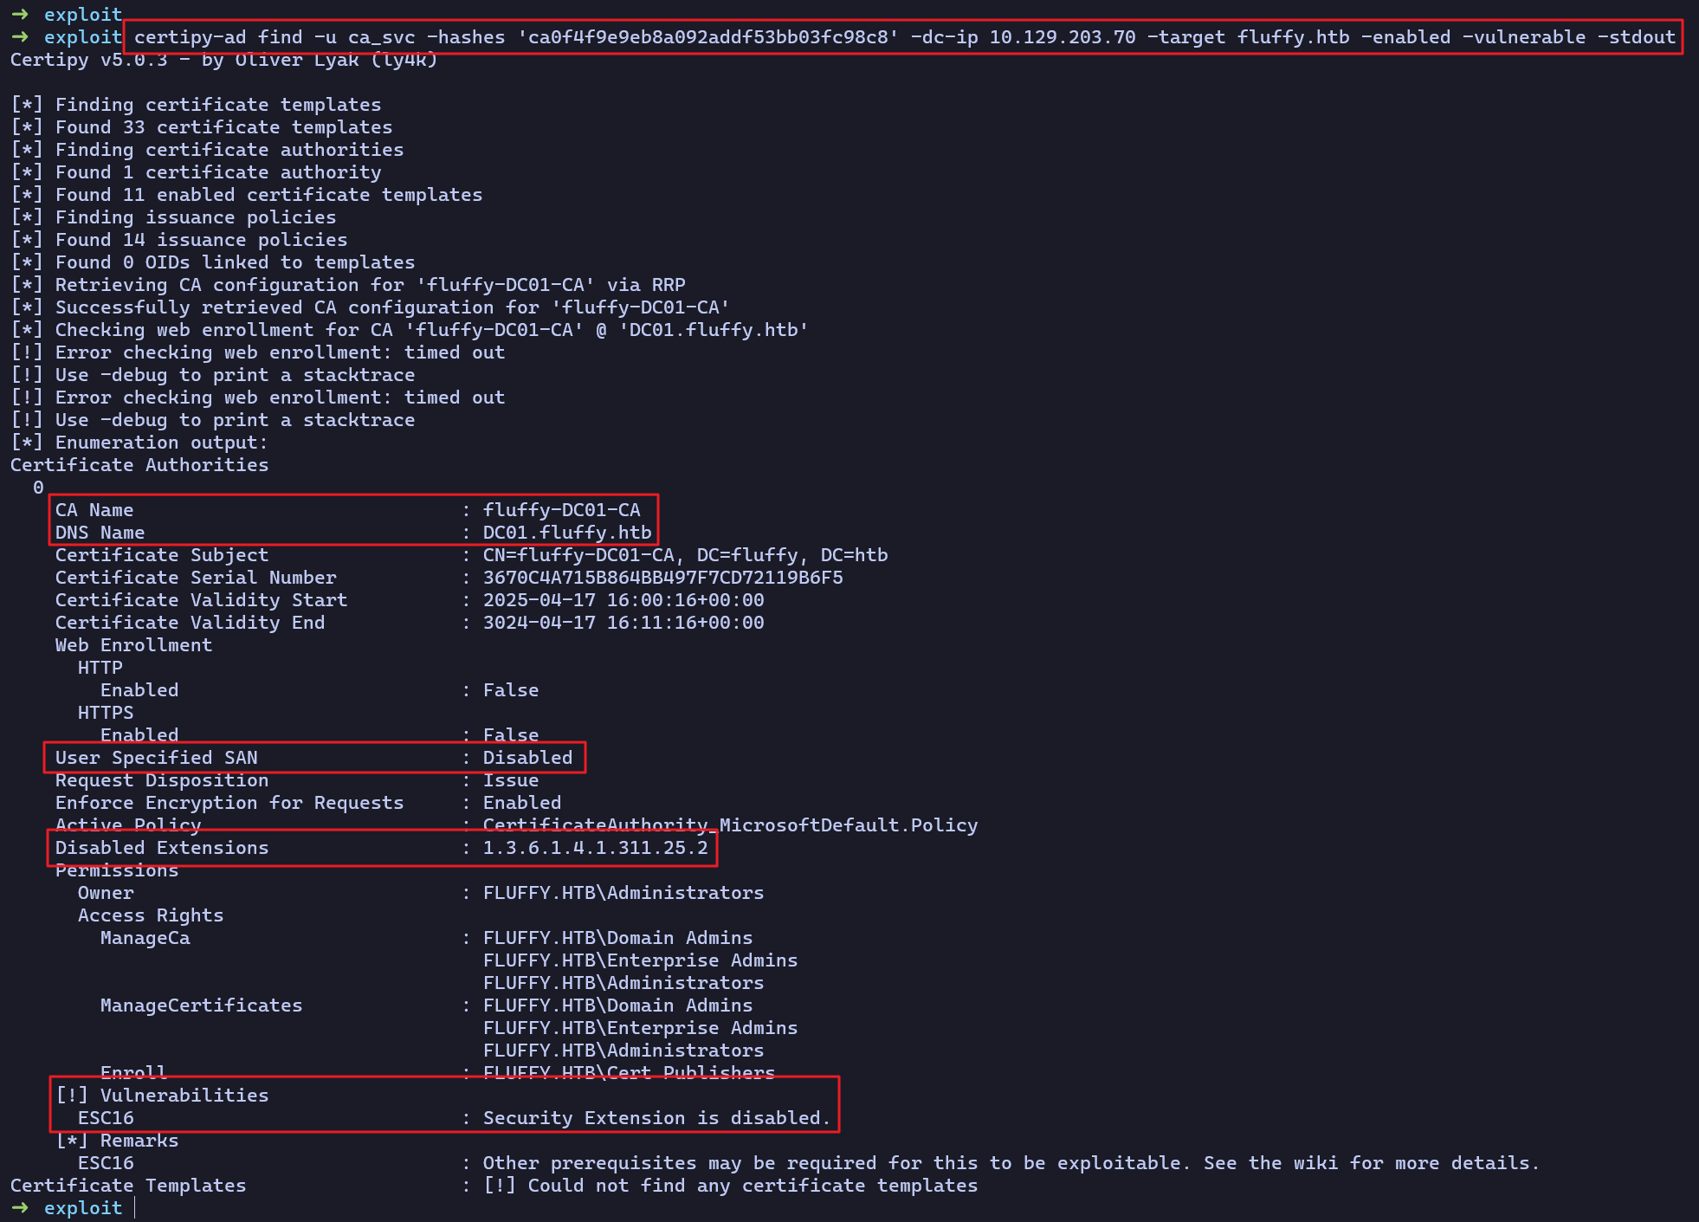Click the Disabled value of User Specified SAN

coord(527,757)
